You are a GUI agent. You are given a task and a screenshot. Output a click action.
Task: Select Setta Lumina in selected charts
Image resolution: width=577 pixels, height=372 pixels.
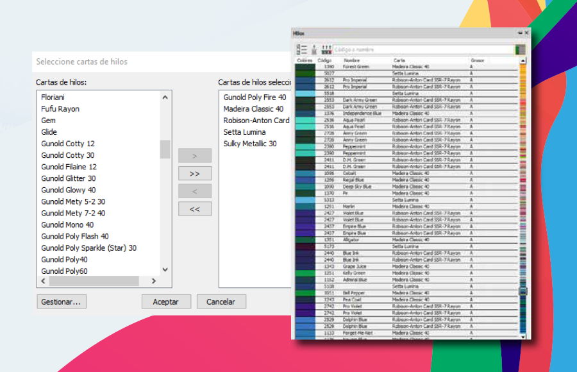coord(244,132)
